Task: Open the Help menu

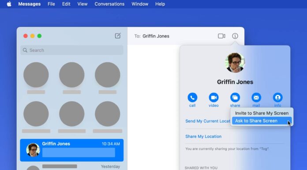Action: click(160, 4)
